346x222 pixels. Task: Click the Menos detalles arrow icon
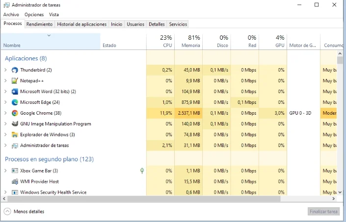7,212
